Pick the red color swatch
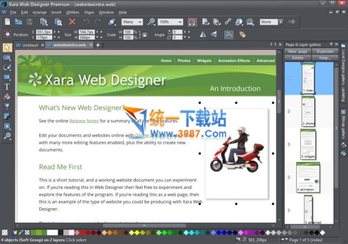This screenshot has height=244, width=348. [82, 232]
